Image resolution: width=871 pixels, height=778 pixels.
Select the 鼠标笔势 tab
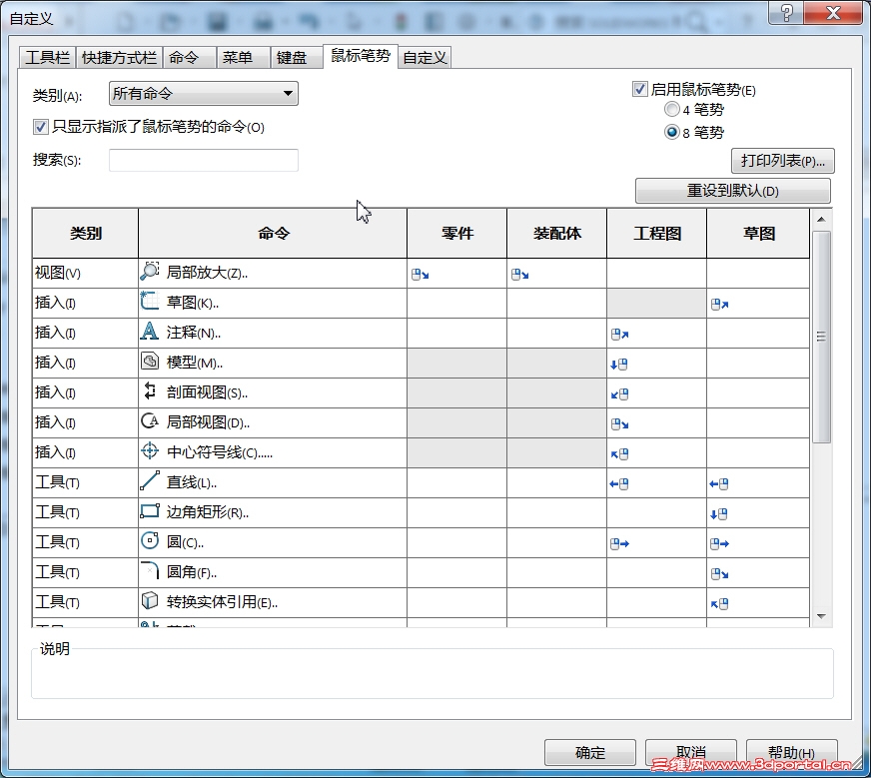pyautogui.click(x=361, y=56)
